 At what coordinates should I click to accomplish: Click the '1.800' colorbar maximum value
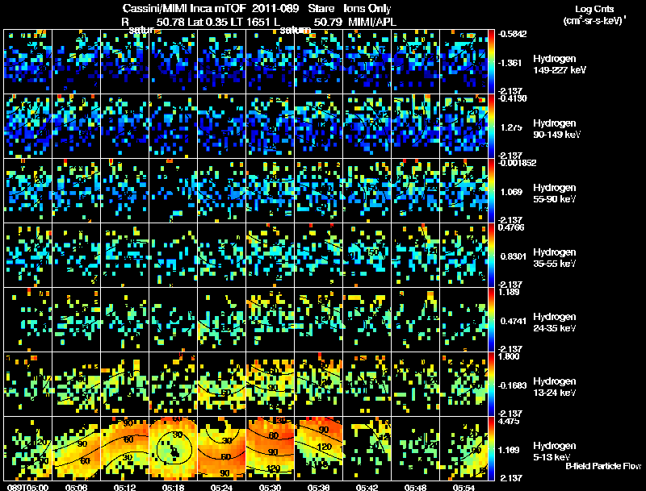click(509, 356)
